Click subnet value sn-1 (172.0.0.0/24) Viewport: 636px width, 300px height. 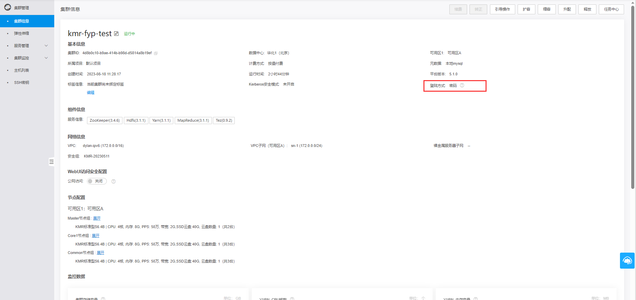coord(306,146)
